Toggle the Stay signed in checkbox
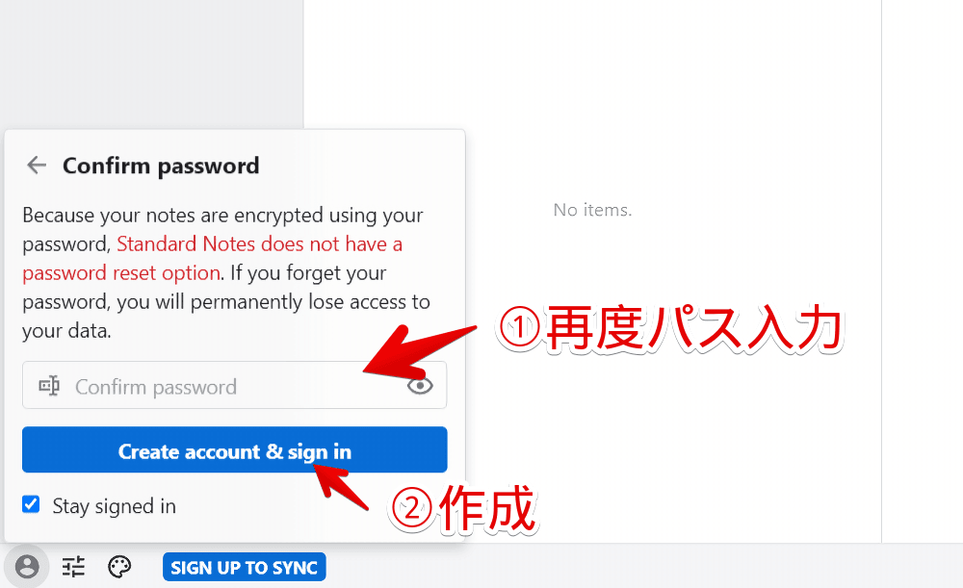This screenshot has height=588, width=963. pyautogui.click(x=31, y=504)
